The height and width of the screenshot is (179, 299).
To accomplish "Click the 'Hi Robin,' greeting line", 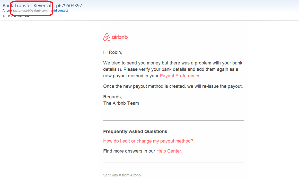I will coord(112,52).
